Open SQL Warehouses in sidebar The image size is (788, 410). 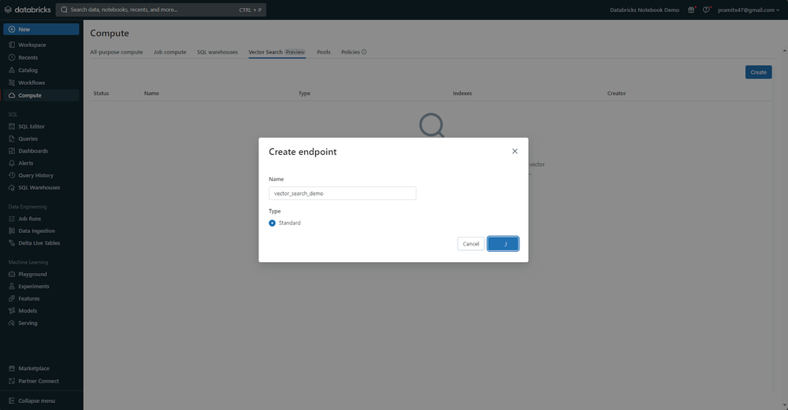tap(41, 187)
